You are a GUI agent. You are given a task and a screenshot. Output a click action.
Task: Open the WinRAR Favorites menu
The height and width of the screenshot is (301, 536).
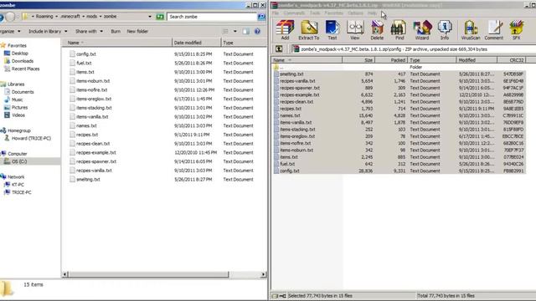tap(333, 13)
